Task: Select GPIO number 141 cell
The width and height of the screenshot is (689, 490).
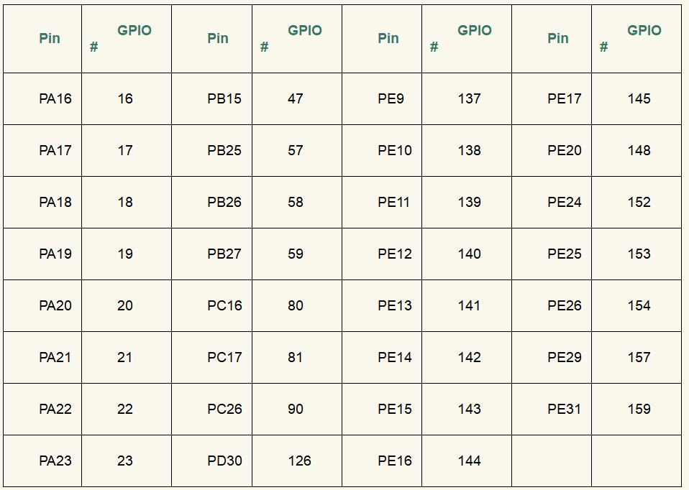Action: [x=469, y=306]
